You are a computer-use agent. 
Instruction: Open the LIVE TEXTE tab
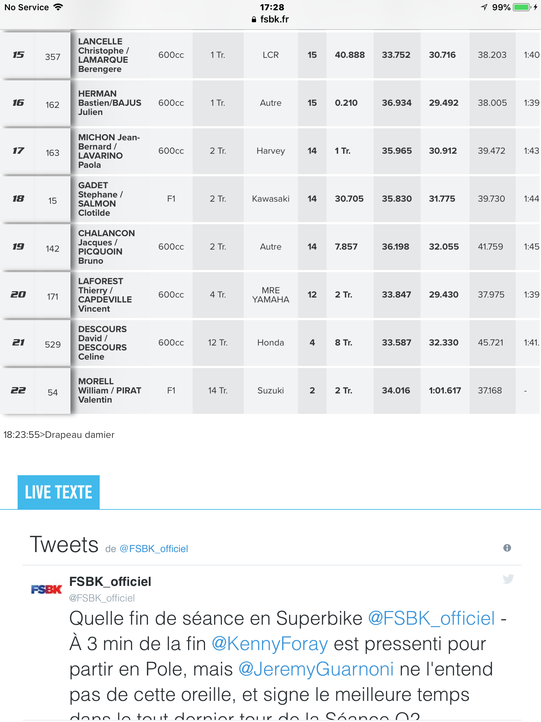coord(58,492)
